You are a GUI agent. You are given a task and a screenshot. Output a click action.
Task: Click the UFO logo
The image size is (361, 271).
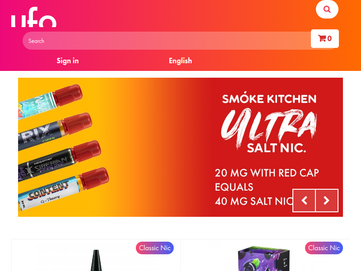[33, 17]
